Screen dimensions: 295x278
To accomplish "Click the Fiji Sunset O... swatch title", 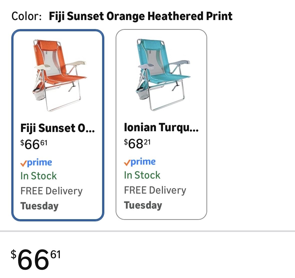I will 58,128.
